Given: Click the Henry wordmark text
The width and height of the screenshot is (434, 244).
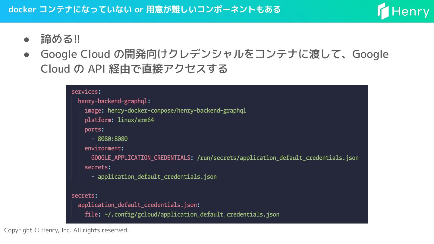Looking at the screenshot, I should tap(411, 12).
